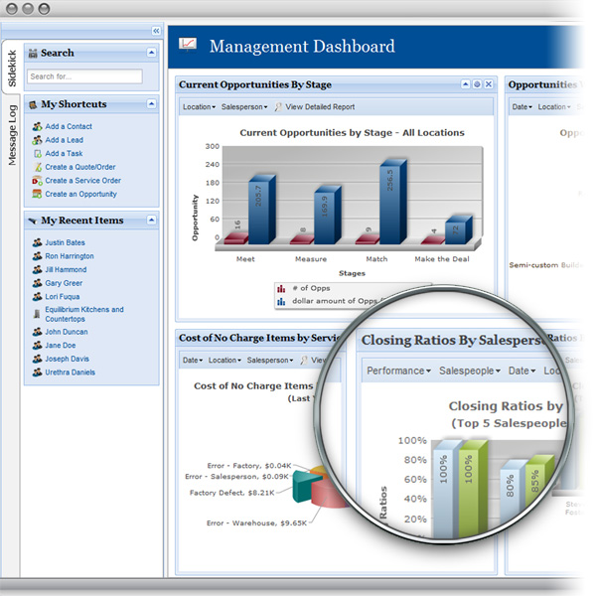The image size is (596, 596).
Task: Click the Search panel binoculars icon
Action: 33,53
